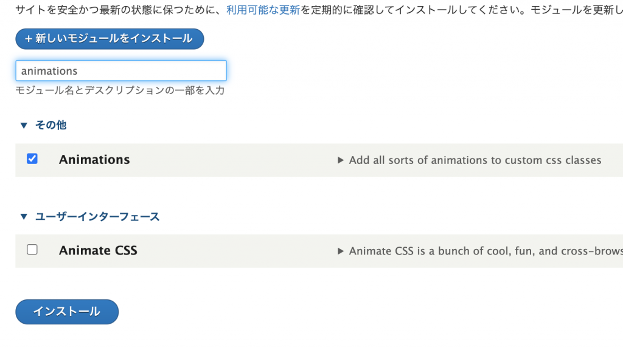
Task: Click the モジュール名とデスクリプション helper text
Action: click(x=120, y=90)
